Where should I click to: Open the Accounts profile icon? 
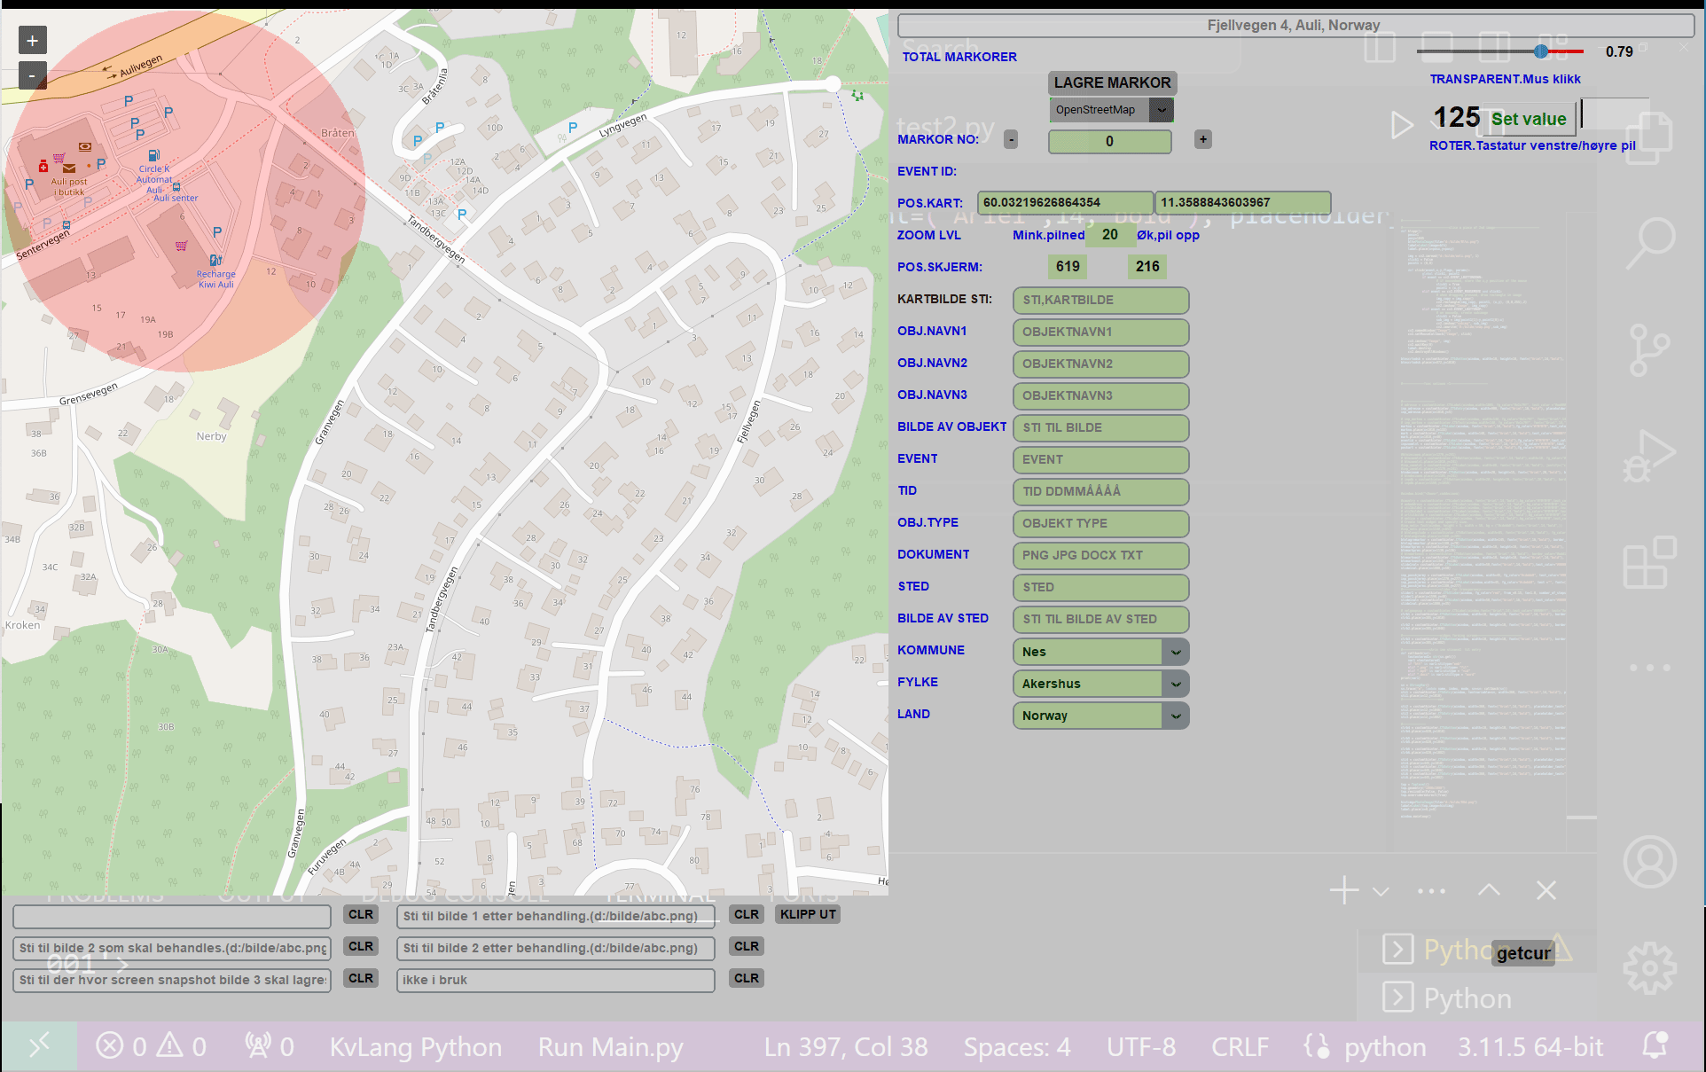[1649, 862]
